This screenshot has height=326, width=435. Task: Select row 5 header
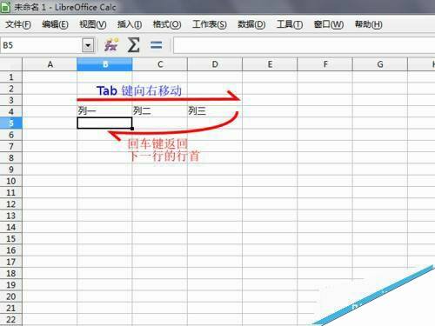coord(11,123)
